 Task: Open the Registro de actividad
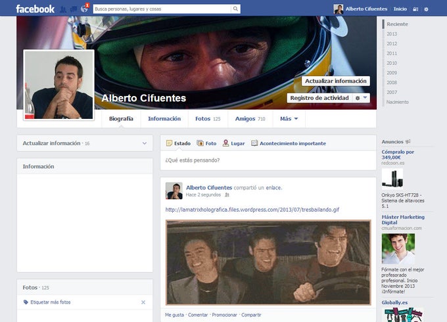click(x=319, y=98)
